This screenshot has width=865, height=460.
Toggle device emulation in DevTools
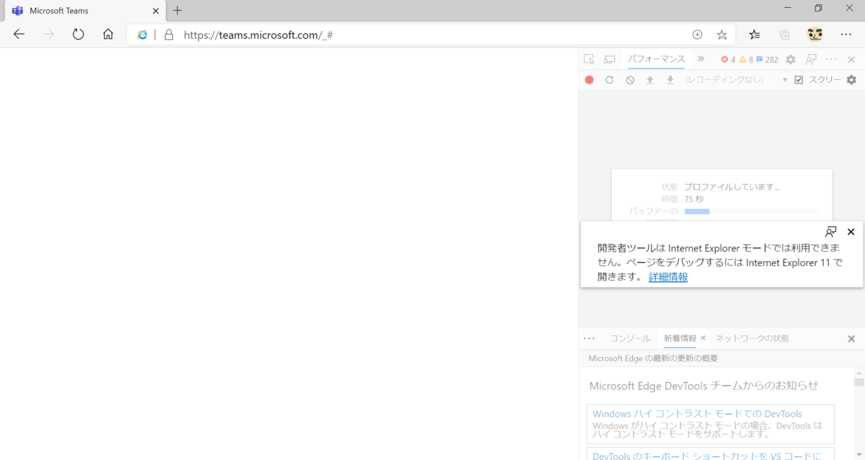pyautogui.click(x=610, y=59)
